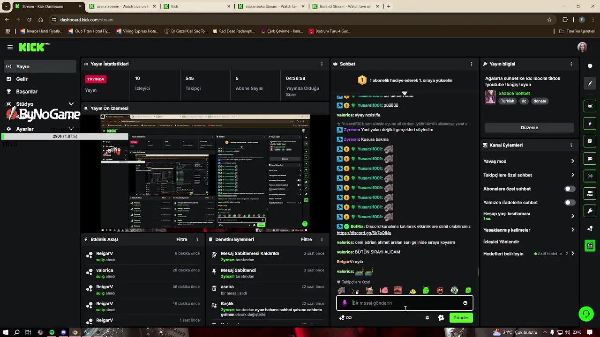Go to Yayın in sidebar
Viewport: 600px width, 337px height.
click(x=40, y=66)
